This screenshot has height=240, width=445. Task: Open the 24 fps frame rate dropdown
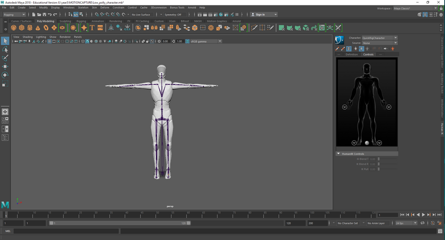(405, 223)
